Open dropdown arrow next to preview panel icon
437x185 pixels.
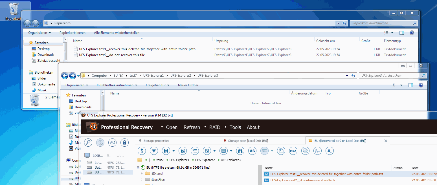(272, 151)
